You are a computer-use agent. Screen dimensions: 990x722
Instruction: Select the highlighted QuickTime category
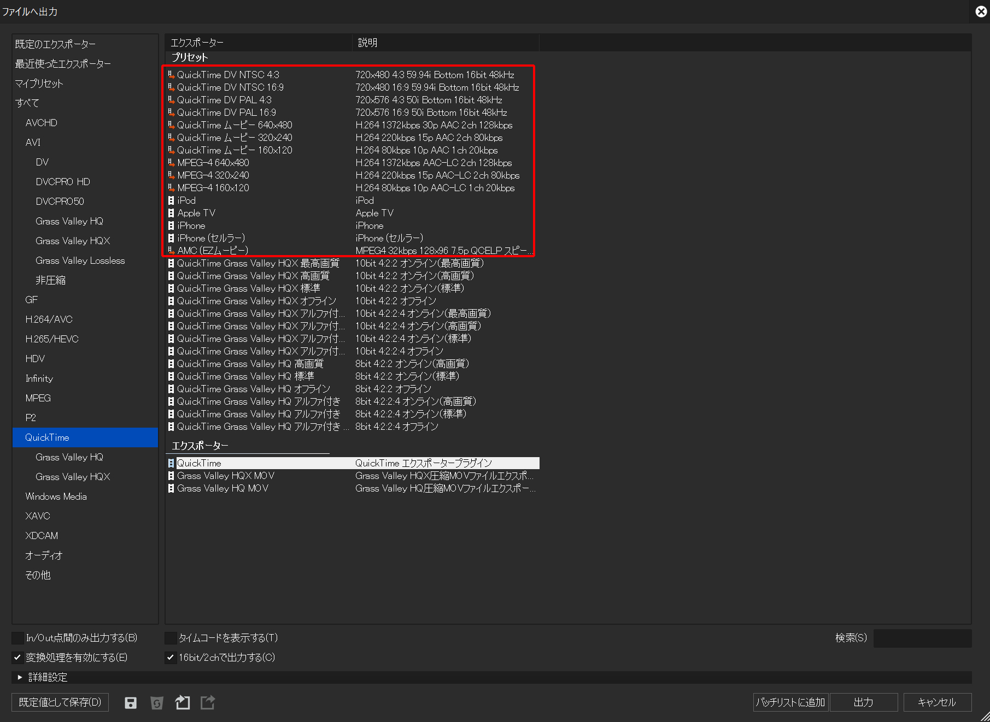85,437
